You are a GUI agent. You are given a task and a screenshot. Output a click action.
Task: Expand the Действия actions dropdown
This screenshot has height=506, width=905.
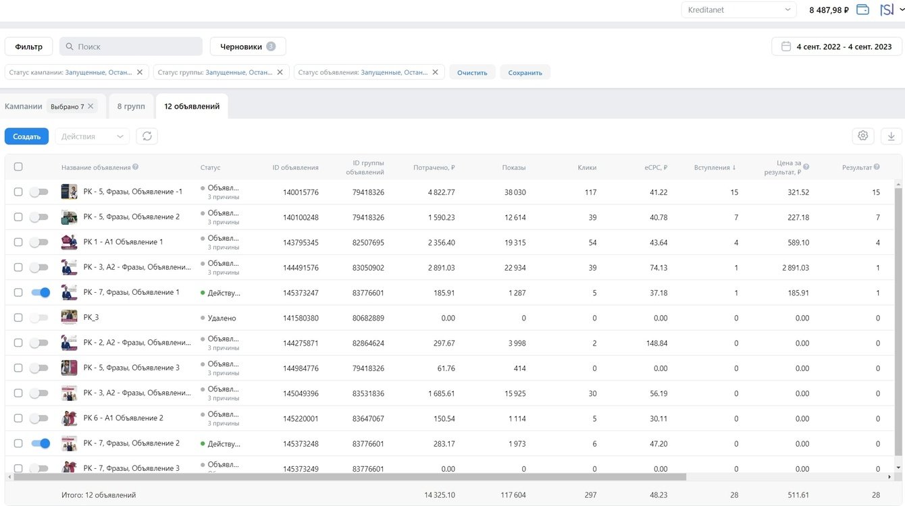92,136
